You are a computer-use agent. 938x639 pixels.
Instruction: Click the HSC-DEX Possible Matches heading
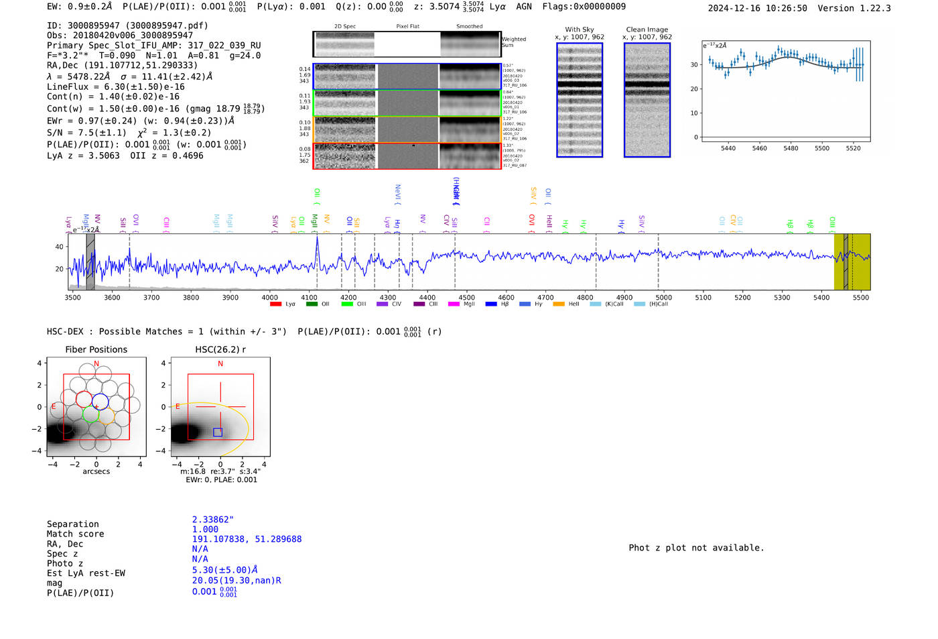(x=167, y=331)
